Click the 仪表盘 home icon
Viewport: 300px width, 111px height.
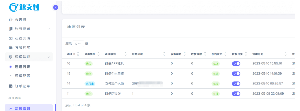pos(11,20)
